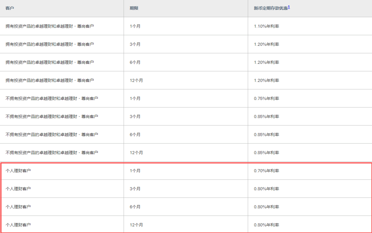The width and height of the screenshot is (372, 233).
Task: Click 个人理财客户 name in the 6个月 row
Action: [18, 207]
